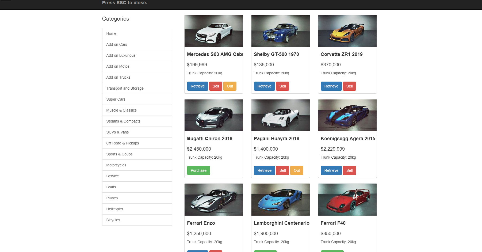Click the Categories heading
The image size is (482, 252).
[116, 19]
